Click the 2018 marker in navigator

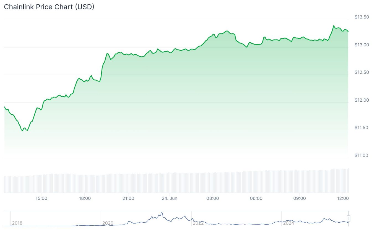pos(17,223)
